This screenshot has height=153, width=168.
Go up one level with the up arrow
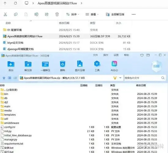(x=5, y=3)
